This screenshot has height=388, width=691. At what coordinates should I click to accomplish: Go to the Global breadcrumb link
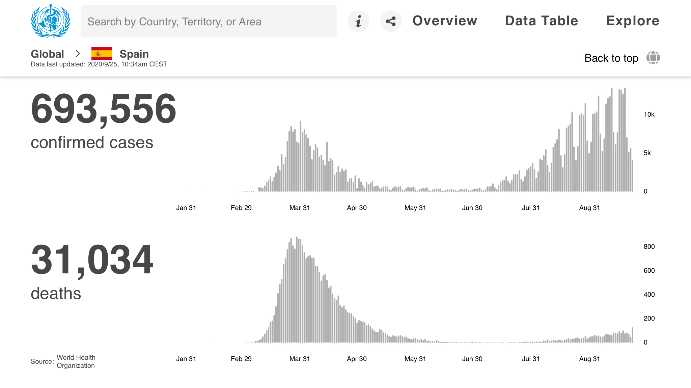(47, 54)
